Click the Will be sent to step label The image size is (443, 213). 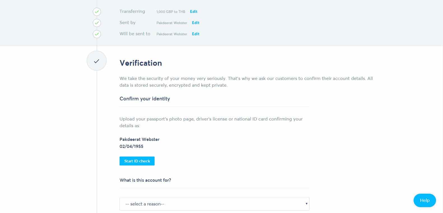click(x=135, y=34)
